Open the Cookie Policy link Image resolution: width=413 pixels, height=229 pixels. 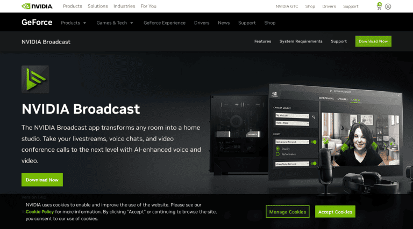pos(40,212)
